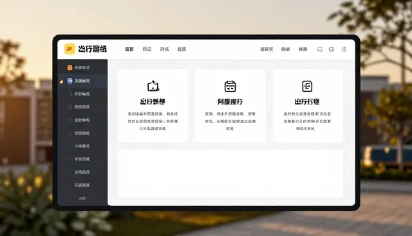The image size is (412, 236).
Task: Click the app name text beside the logo
Action: pos(93,49)
